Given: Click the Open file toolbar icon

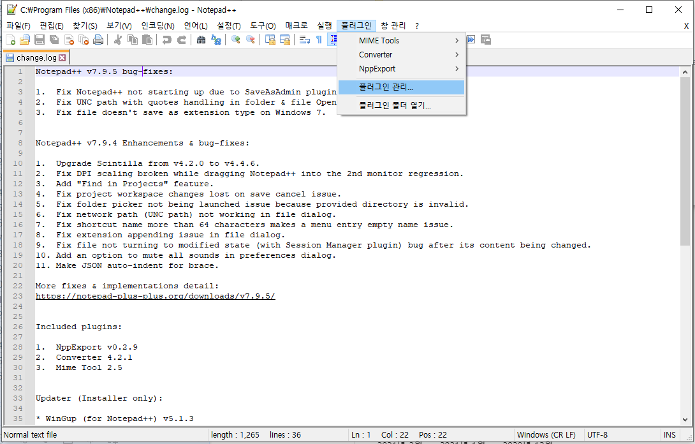Looking at the screenshot, I should pyautogui.click(x=25, y=40).
